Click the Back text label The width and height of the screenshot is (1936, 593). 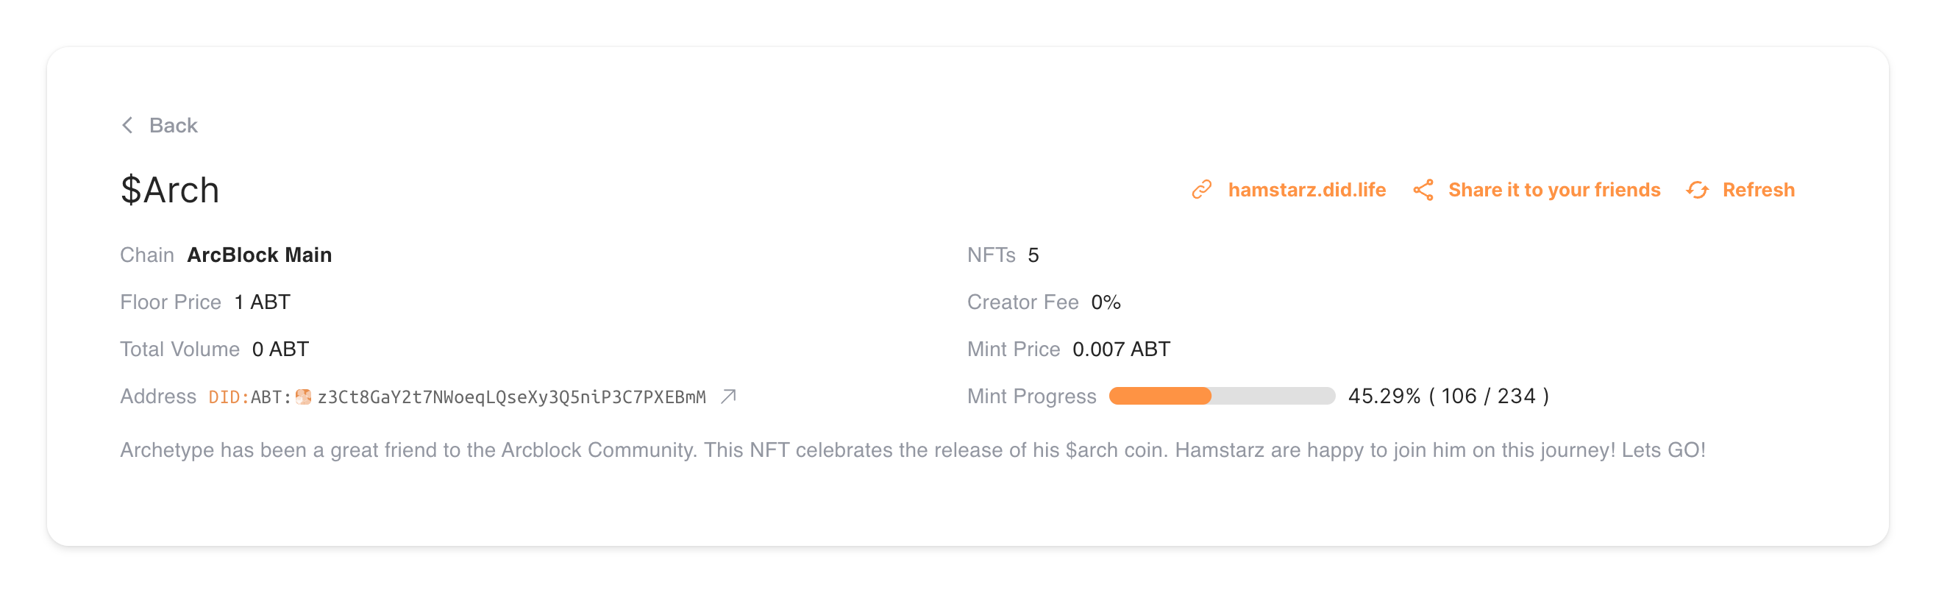[x=173, y=126]
